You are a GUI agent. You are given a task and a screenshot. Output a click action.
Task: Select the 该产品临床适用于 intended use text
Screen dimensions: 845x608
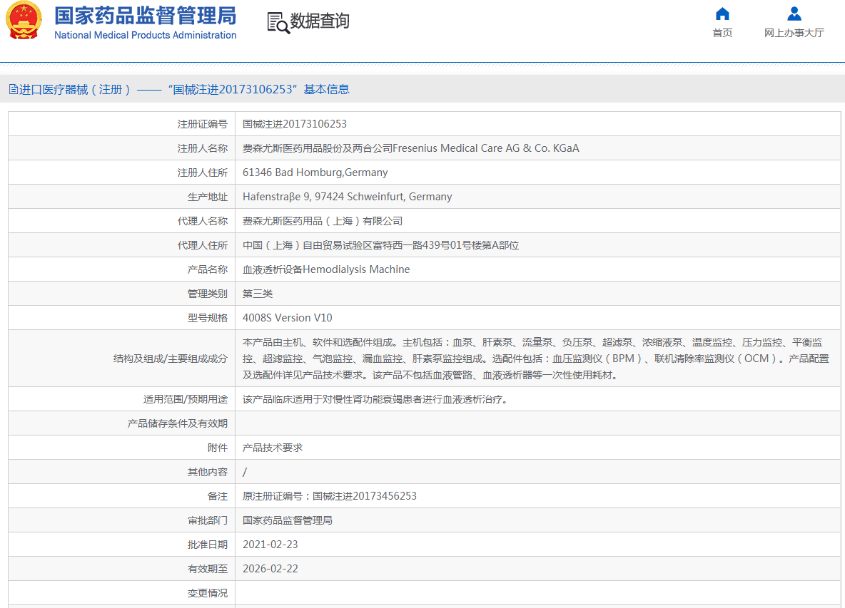(375, 399)
